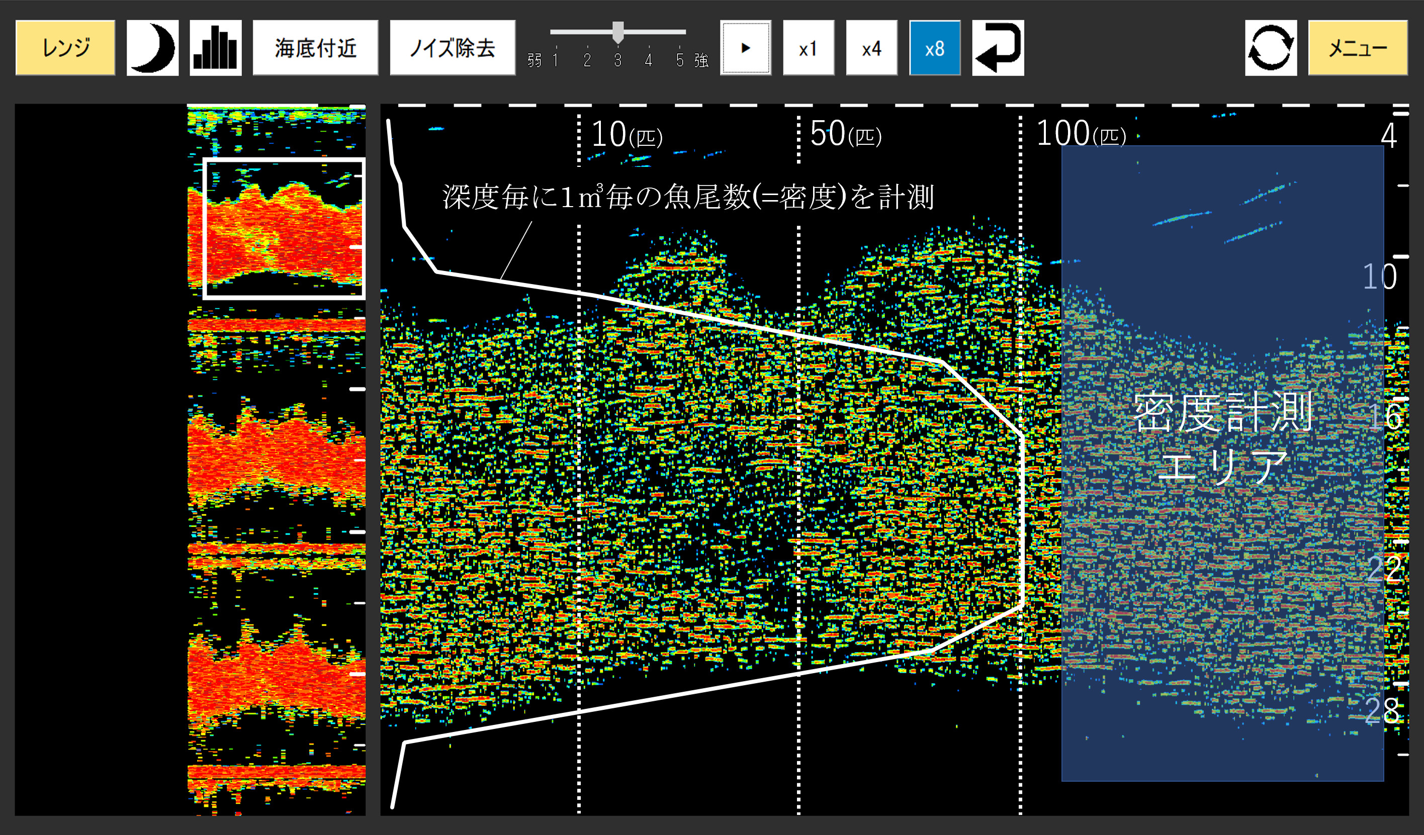Select x1 playback speed

pyautogui.click(x=808, y=48)
